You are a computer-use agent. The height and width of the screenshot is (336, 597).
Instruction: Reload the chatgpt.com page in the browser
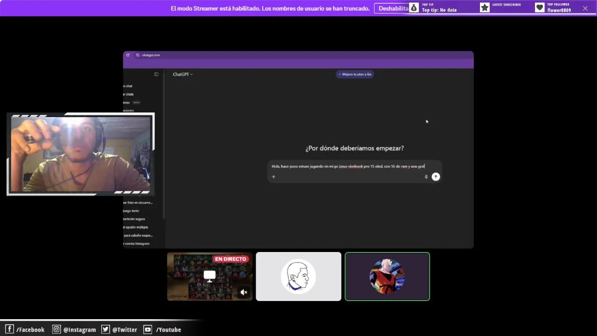tap(128, 55)
